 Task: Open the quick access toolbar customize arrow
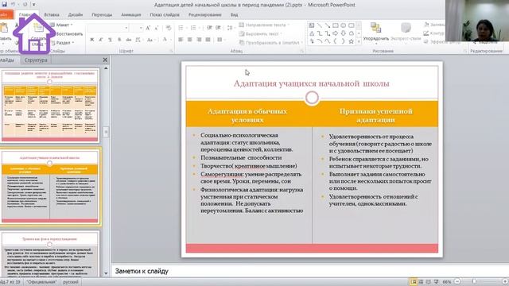click(x=33, y=5)
